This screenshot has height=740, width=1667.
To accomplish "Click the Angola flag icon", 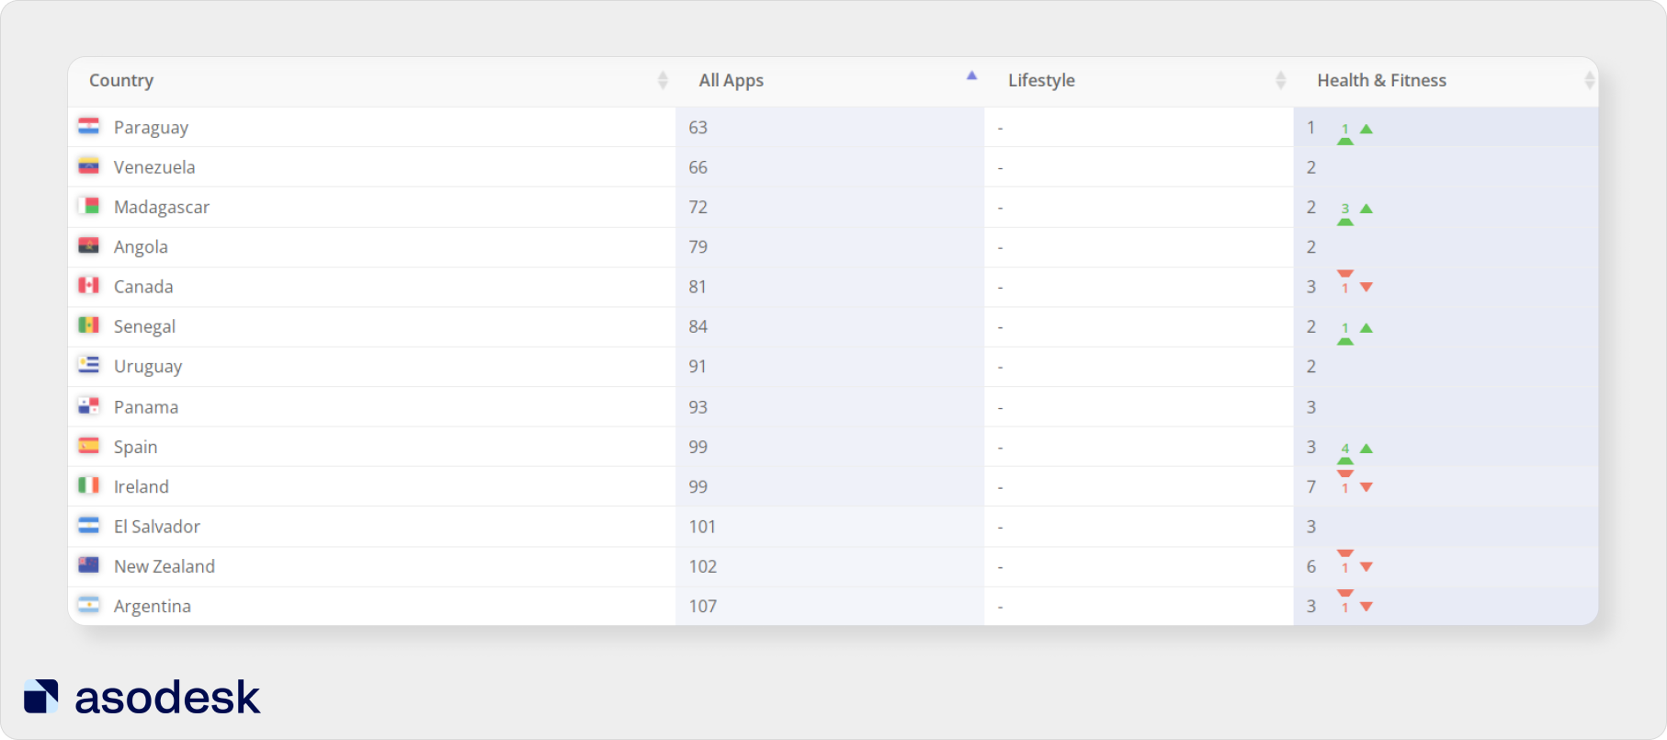I will click(x=88, y=245).
